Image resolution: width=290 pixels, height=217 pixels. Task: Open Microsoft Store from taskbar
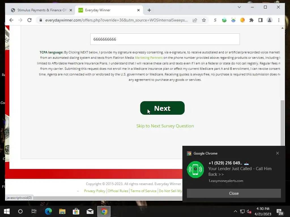(x=76, y=211)
